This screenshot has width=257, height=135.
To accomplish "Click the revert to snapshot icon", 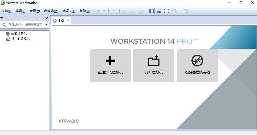I will 133,11.
